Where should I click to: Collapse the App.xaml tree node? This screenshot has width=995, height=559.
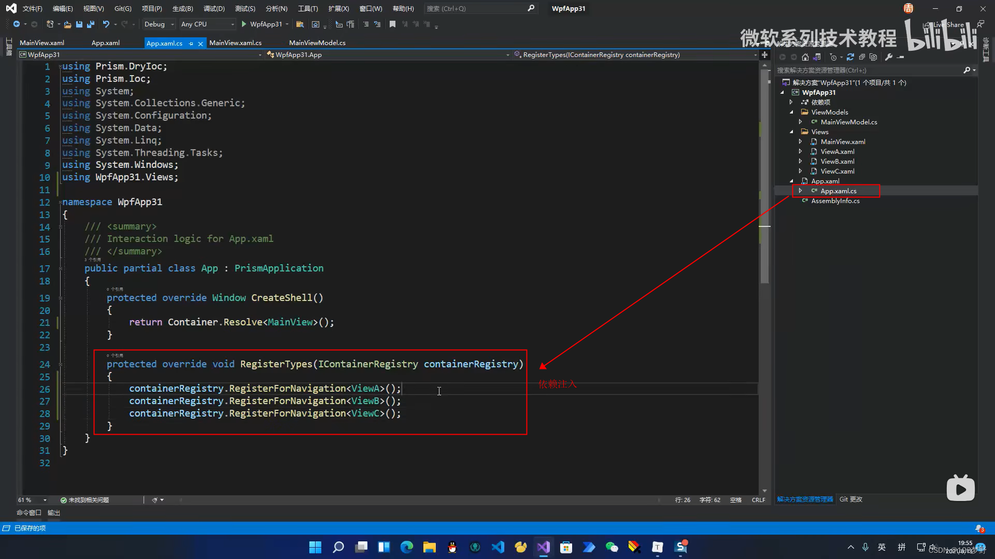791,181
